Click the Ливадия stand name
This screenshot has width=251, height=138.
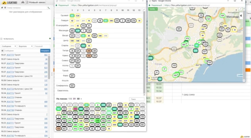point(65,20)
